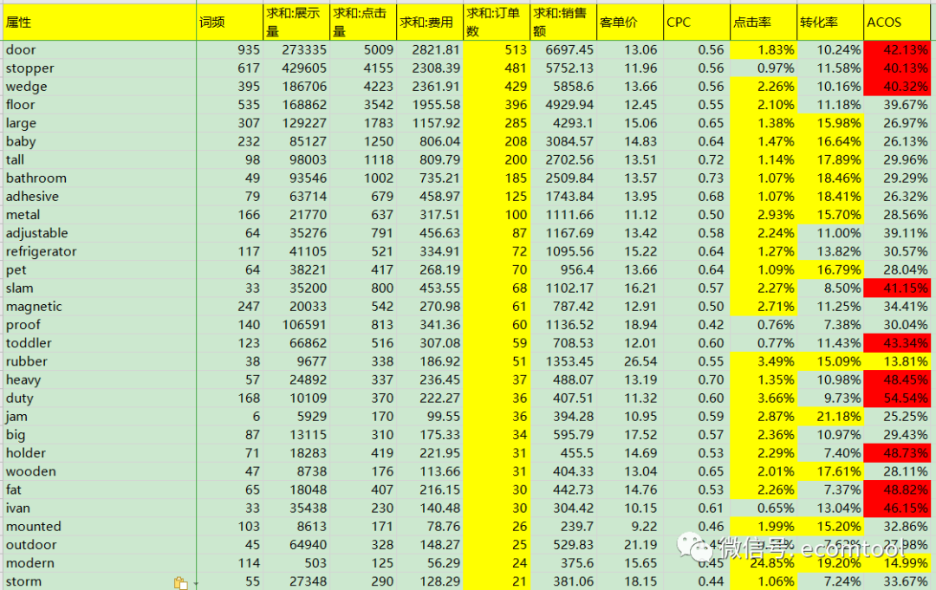The image size is (936, 590).
Task: Click the cell labeled large
Action: pyautogui.click(x=99, y=124)
